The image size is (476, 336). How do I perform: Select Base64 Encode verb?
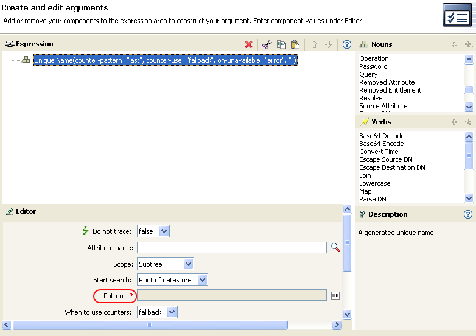[381, 144]
